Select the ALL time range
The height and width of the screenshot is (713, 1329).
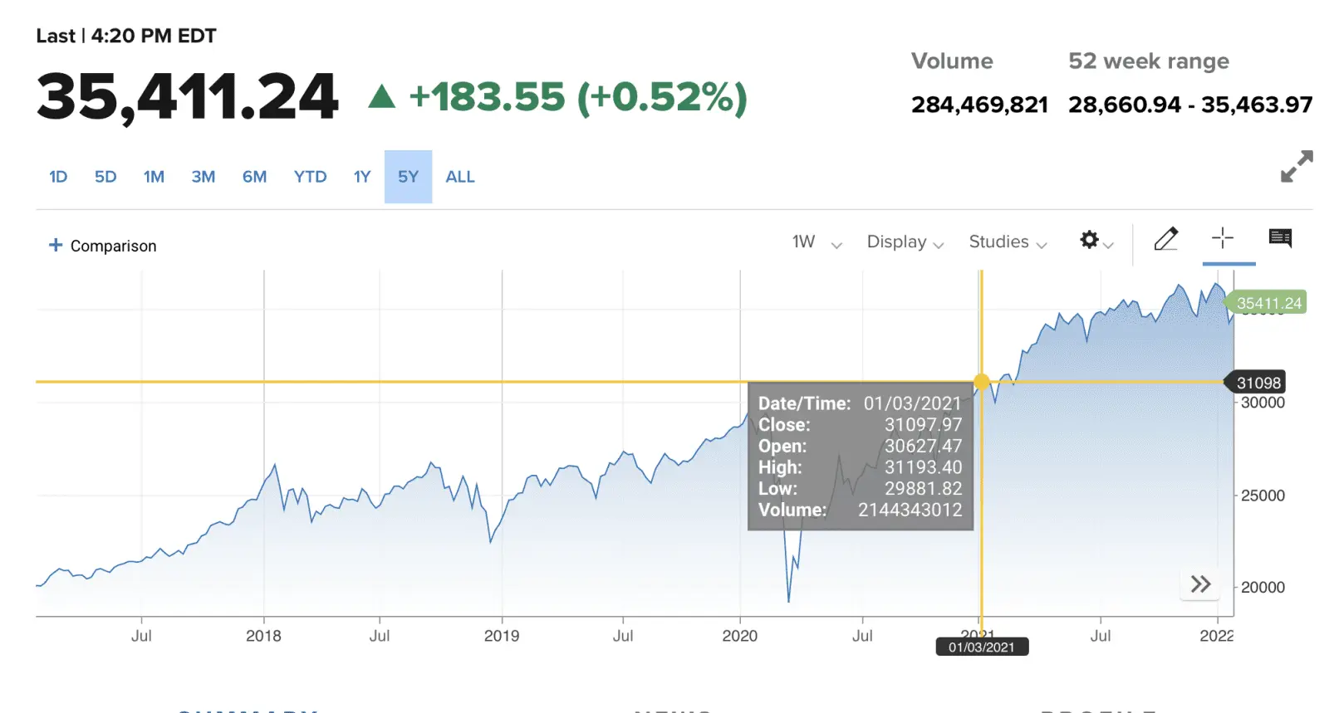point(459,176)
